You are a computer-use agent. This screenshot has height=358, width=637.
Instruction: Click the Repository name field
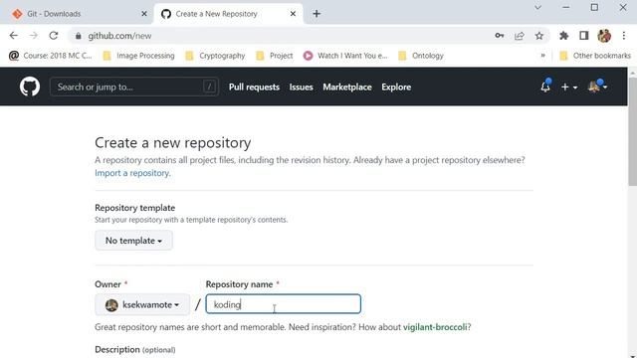pos(283,304)
